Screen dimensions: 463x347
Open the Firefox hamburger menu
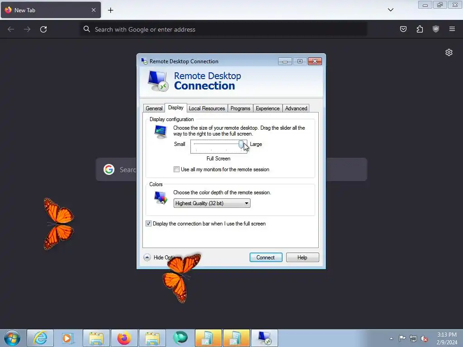[452, 29]
